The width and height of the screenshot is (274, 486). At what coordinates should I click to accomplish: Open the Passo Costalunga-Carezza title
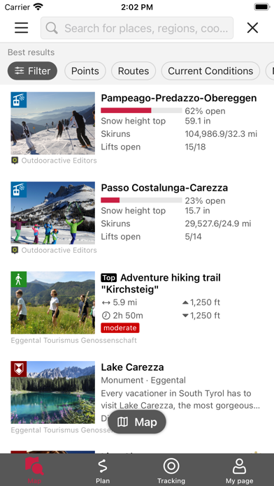164,188
